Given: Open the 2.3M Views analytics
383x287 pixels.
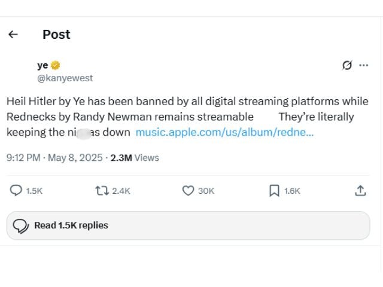Looking at the screenshot, I should tap(135, 158).
